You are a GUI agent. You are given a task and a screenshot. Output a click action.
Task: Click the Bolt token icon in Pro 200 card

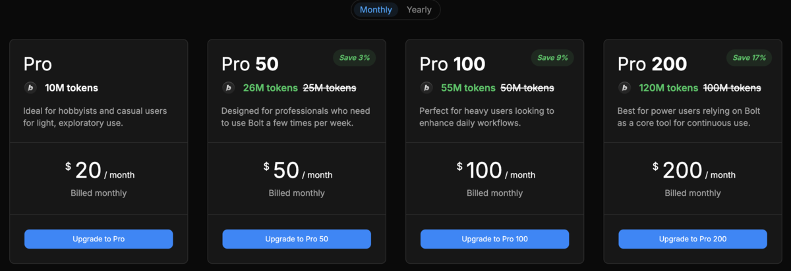(x=624, y=87)
